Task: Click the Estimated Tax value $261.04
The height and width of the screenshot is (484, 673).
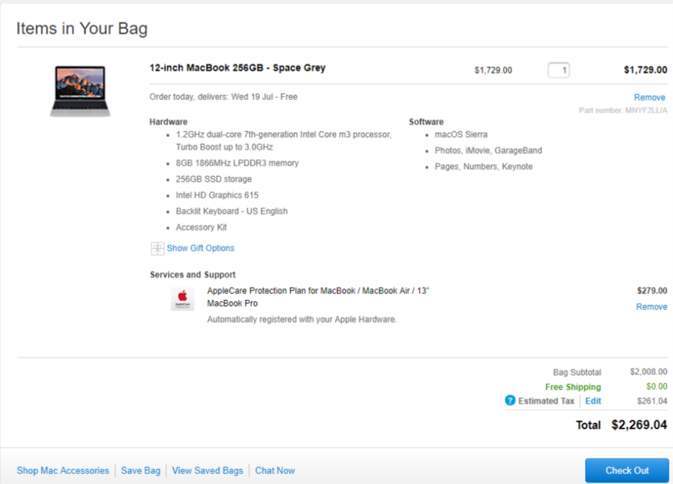Action: 652,401
